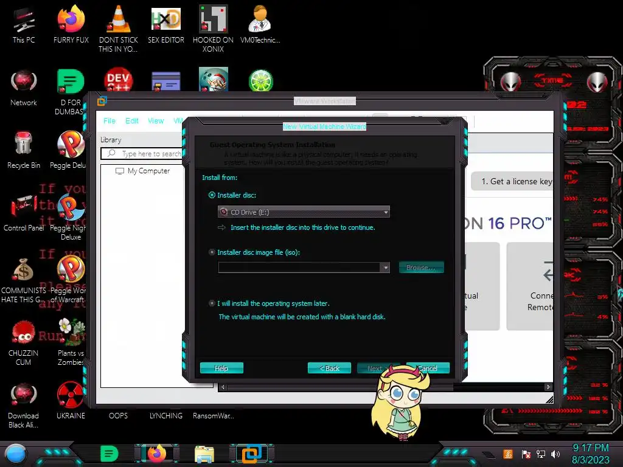Open the CHUZZIN CUM desktop icon
This screenshot has width=623, height=467.
pos(24,342)
